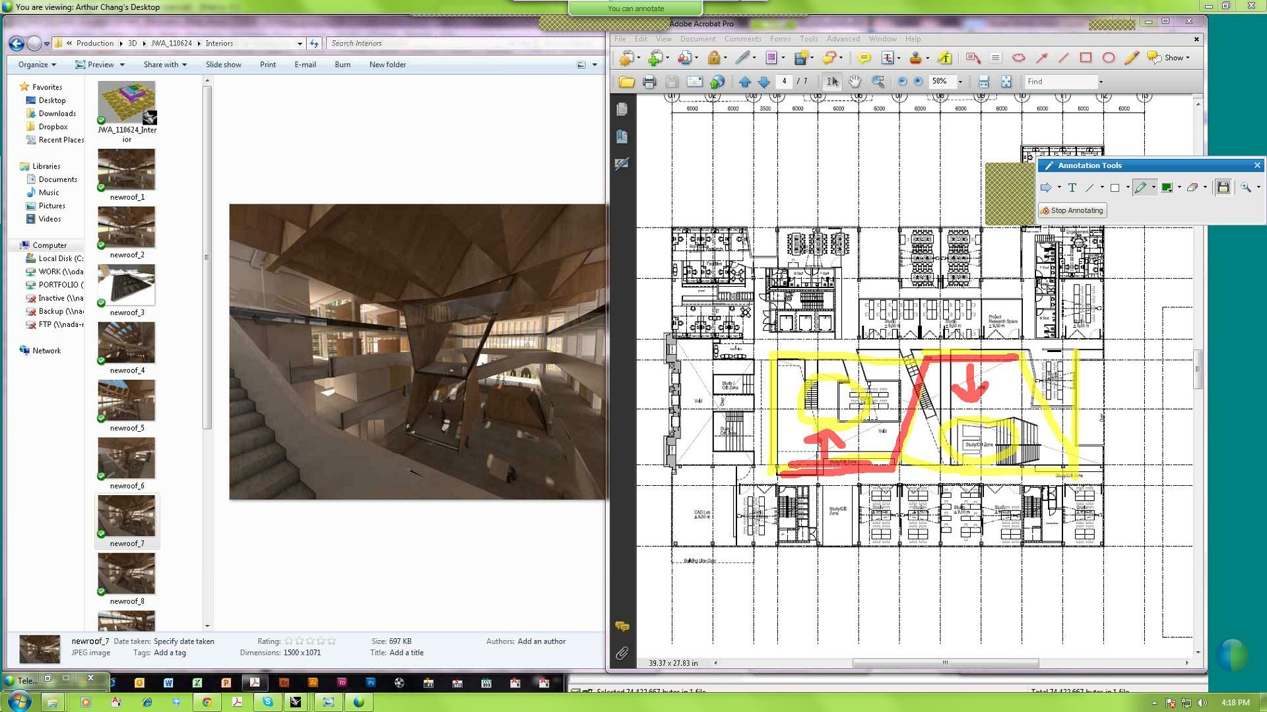Open Skype from the taskbar
The image size is (1267, 712).
[x=267, y=702]
